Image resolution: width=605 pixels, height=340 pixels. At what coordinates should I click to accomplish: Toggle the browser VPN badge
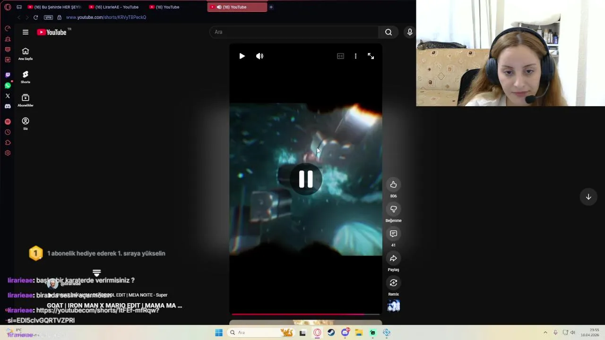48,17
